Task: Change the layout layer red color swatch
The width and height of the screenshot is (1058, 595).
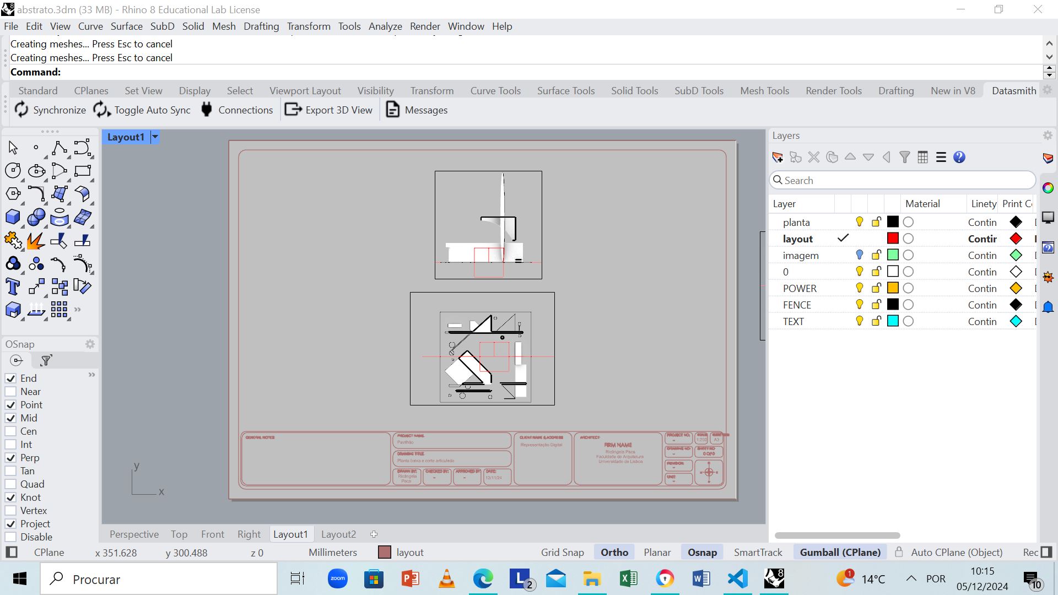Action: pos(893,239)
